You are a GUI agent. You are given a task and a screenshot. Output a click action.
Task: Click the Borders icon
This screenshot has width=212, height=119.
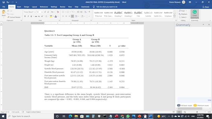pos(87,16)
